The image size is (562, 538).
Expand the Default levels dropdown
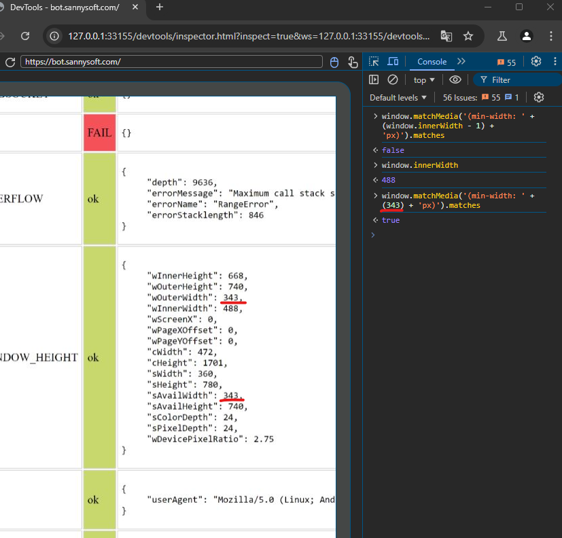(398, 98)
